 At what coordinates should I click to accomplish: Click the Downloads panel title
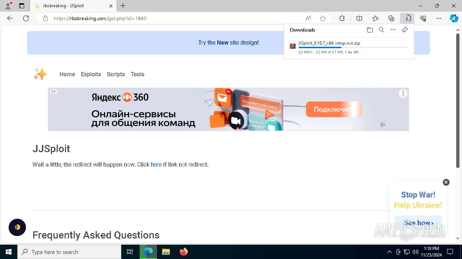point(302,30)
